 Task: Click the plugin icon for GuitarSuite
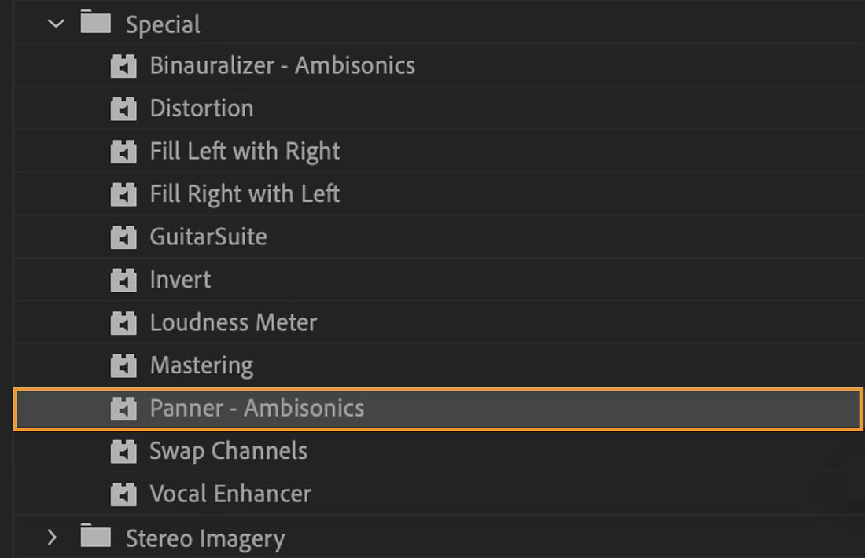[123, 237]
